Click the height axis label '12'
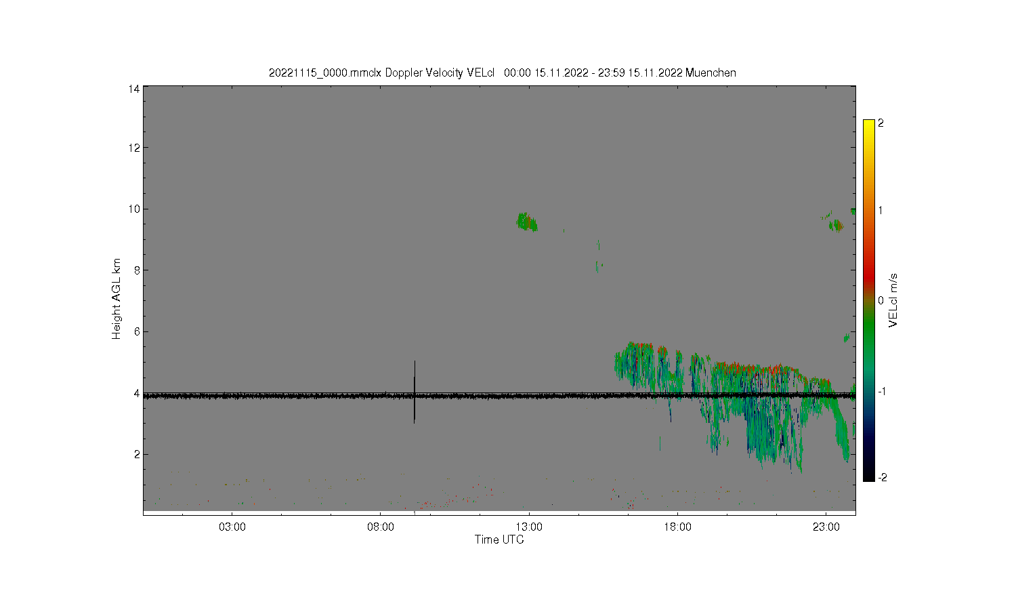Image resolution: width=1016 pixels, height=610 pixels. [134, 148]
